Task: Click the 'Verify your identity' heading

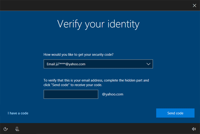Action: tap(98, 24)
